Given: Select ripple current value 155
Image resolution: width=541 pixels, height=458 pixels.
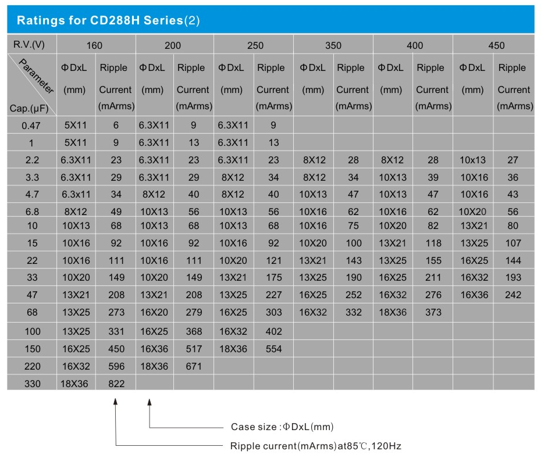Looking at the screenshot, I should coord(433,261).
